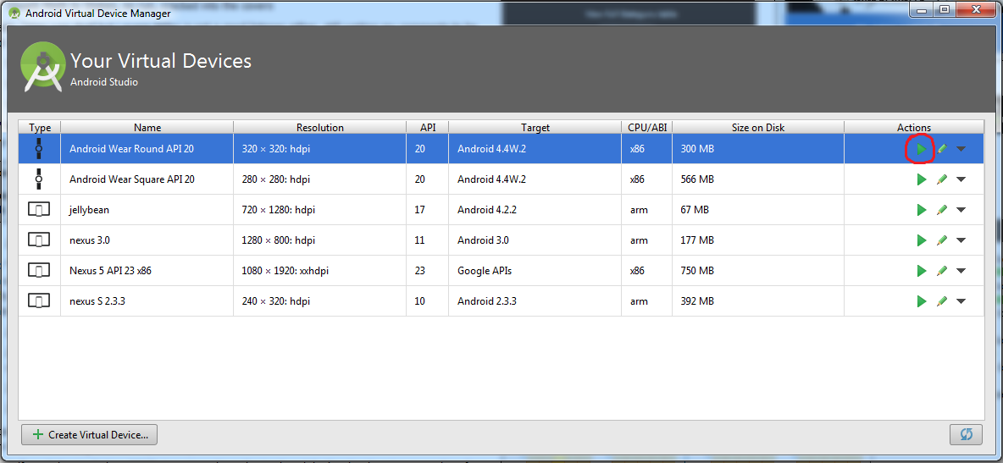Minimize the Android Virtual Device Manager window
The image size is (1003, 463).
tap(923, 9)
